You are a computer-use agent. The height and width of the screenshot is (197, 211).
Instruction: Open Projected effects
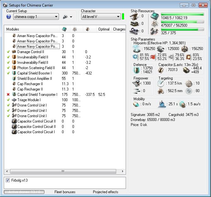coord(105,192)
